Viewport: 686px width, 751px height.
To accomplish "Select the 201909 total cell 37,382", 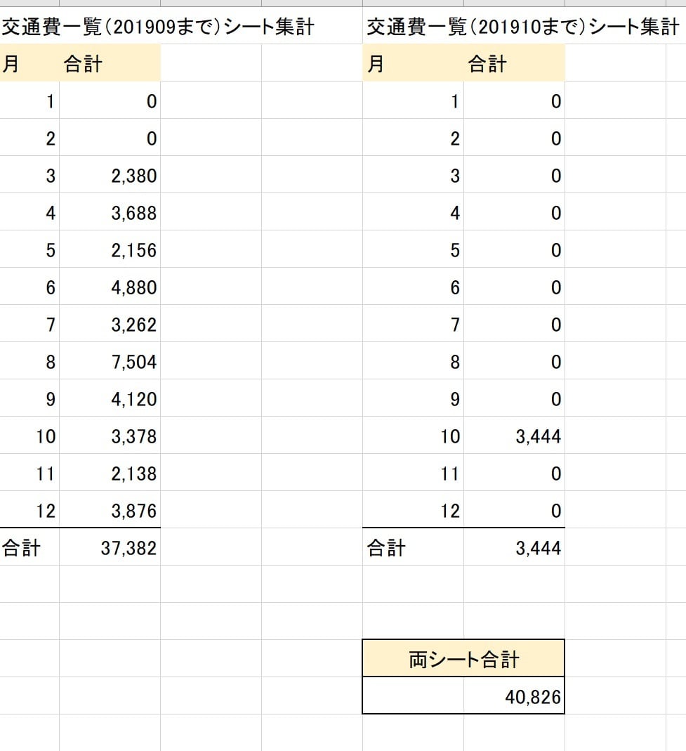I will [x=110, y=547].
